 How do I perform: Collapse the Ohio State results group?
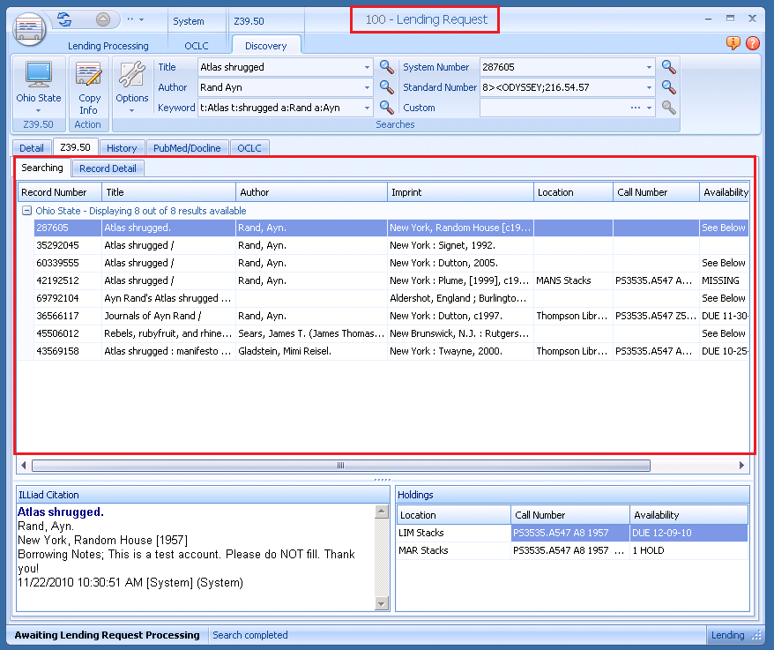click(26, 211)
